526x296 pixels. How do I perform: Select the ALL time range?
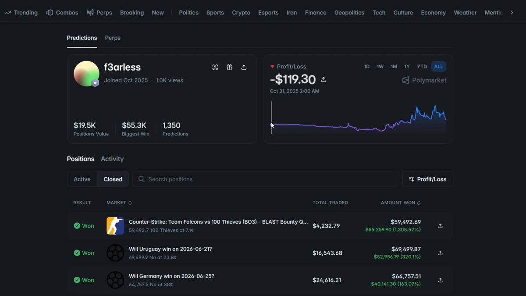[438, 67]
